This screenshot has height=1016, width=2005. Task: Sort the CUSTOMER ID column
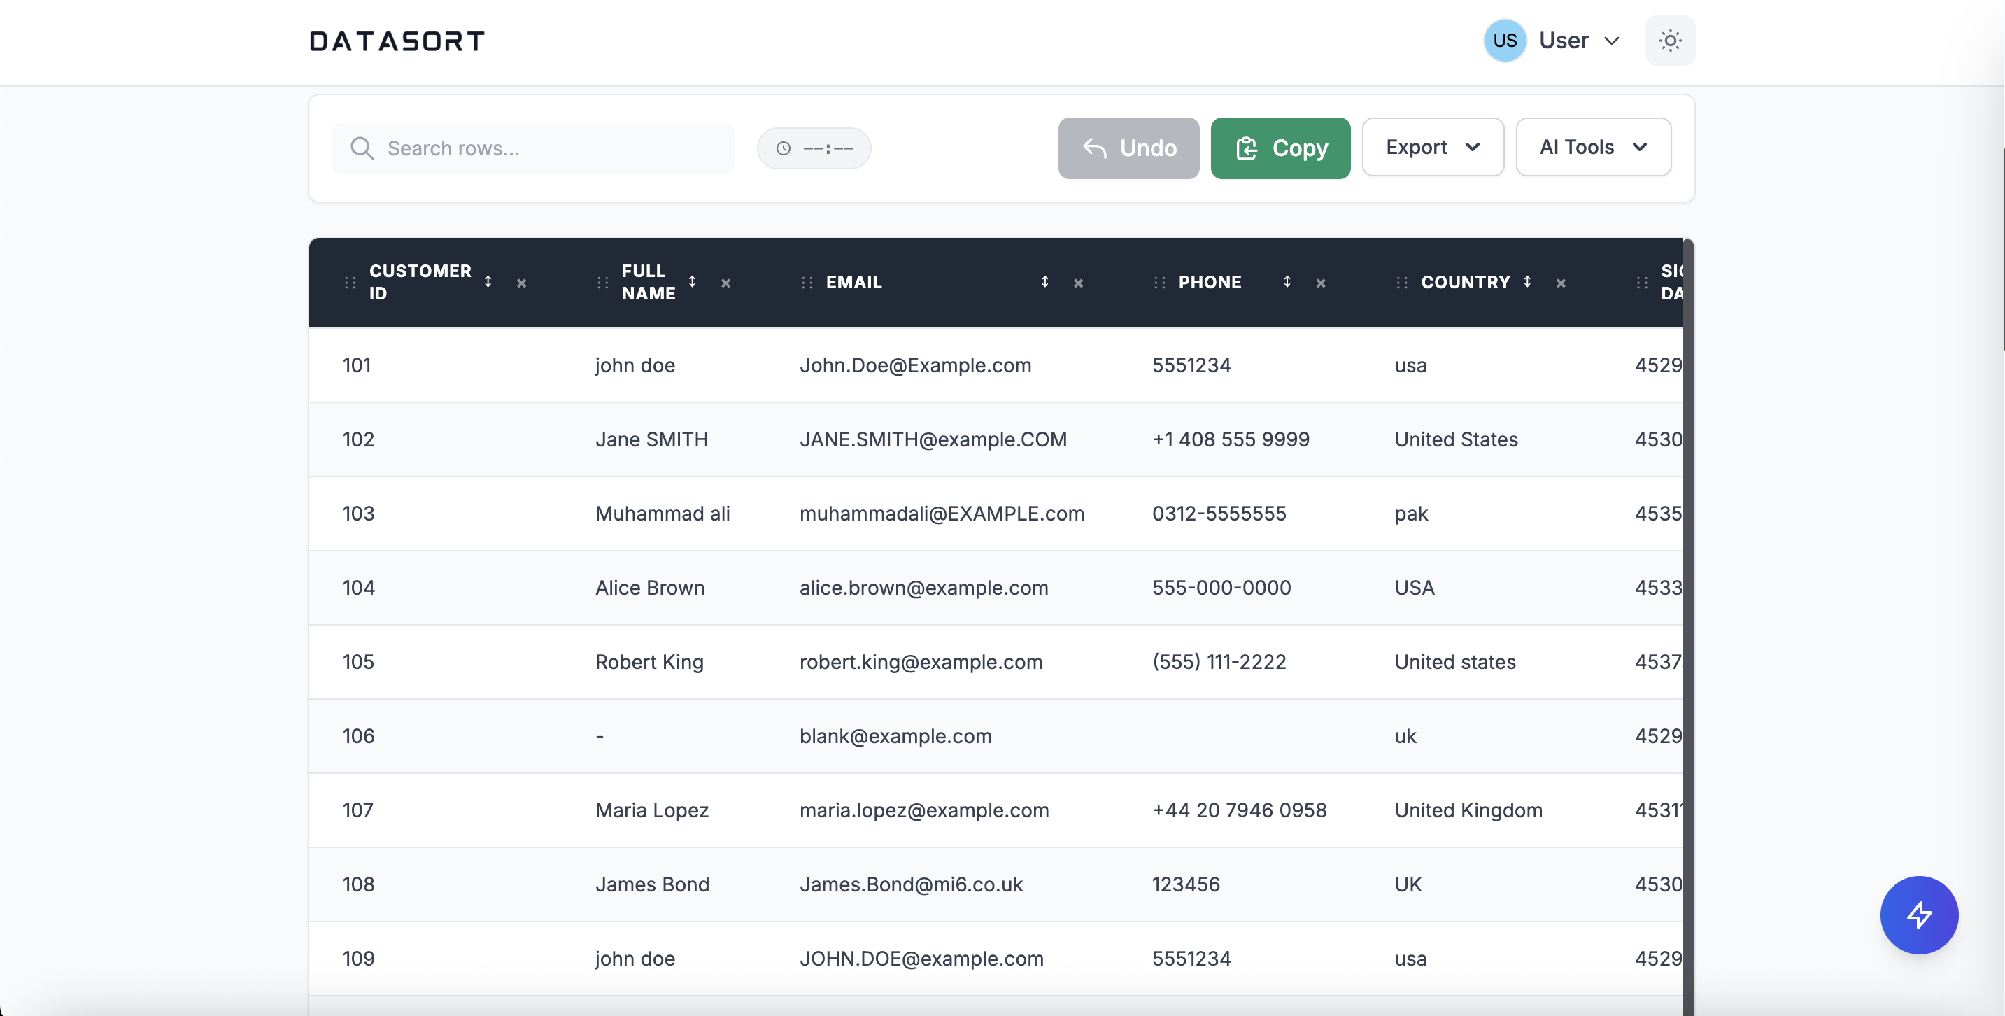coord(489,283)
